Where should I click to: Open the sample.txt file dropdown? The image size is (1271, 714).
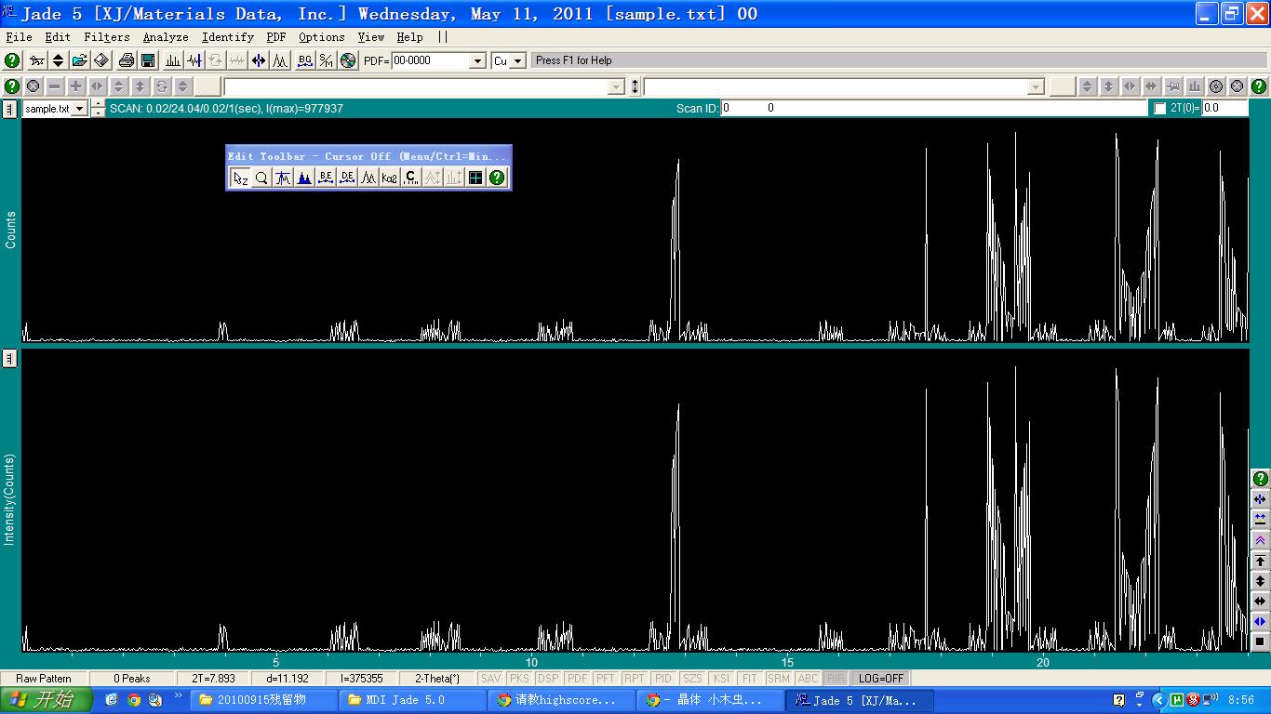[x=80, y=109]
